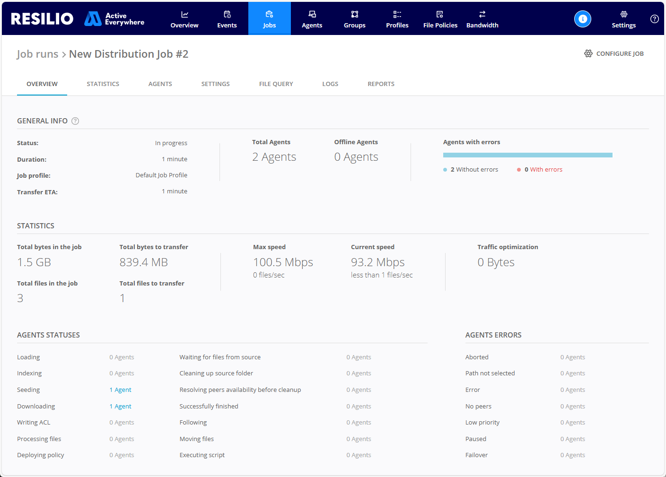Go back to Job runs breadcrumb
The height and width of the screenshot is (477, 666).
pos(37,53)
